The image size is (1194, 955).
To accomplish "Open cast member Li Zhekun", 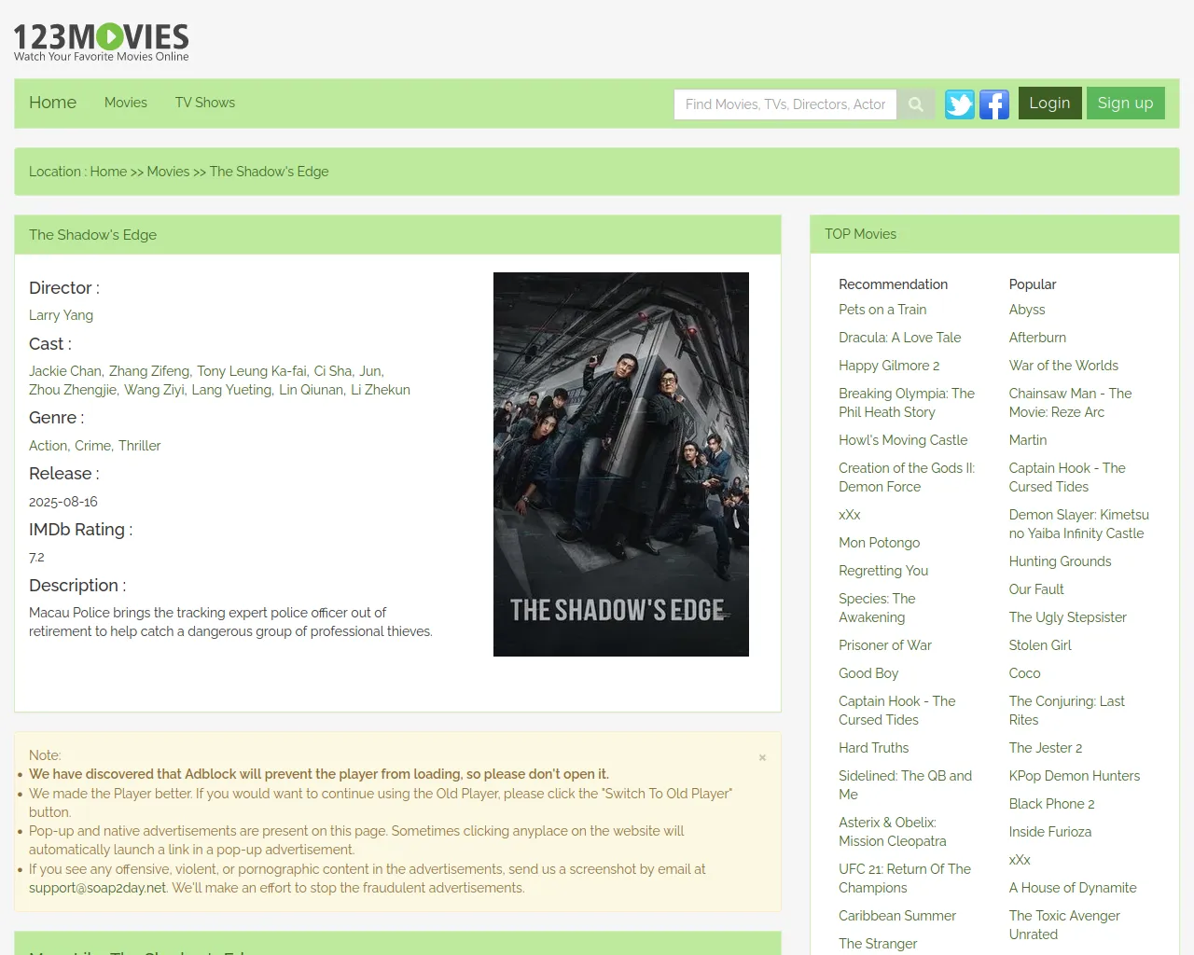I will click(x=381, y=390).
